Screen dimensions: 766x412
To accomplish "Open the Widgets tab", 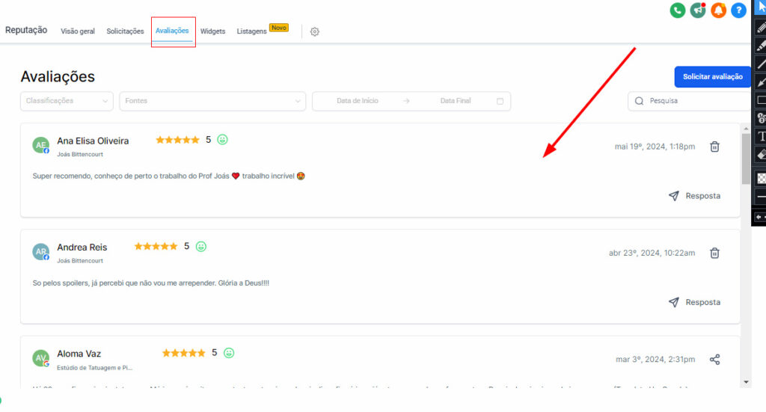I will click(x=212, y=31).
